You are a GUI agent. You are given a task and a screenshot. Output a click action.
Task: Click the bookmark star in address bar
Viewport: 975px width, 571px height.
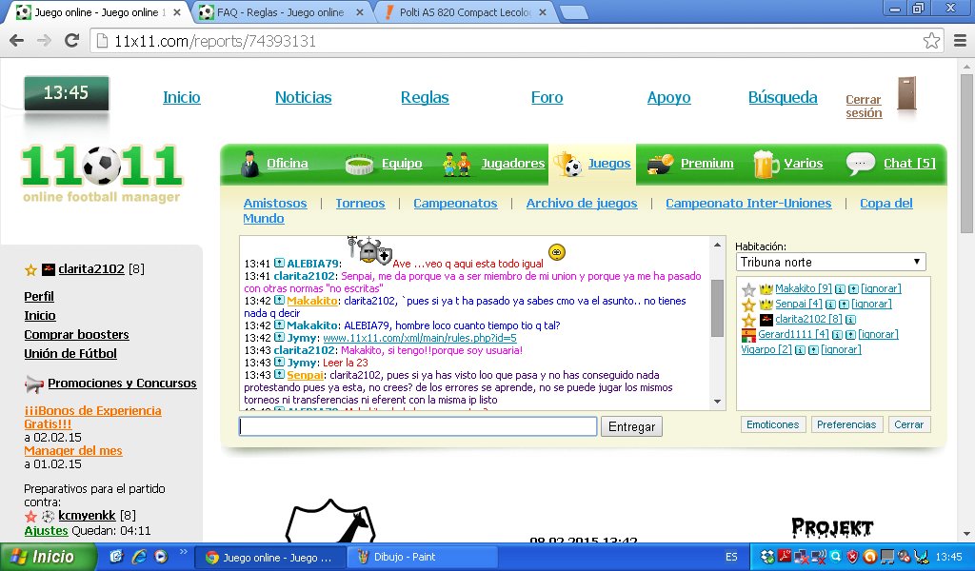931,41
